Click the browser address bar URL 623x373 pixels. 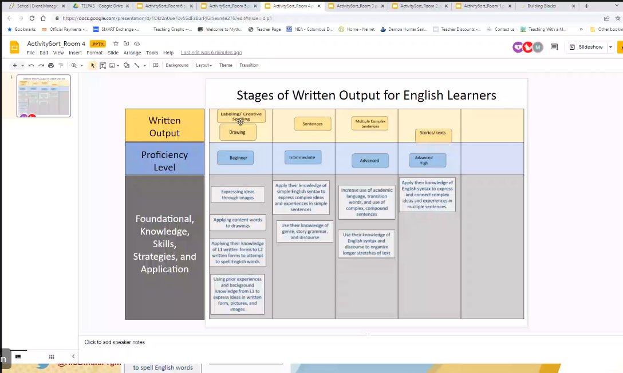tap(167, 18)
